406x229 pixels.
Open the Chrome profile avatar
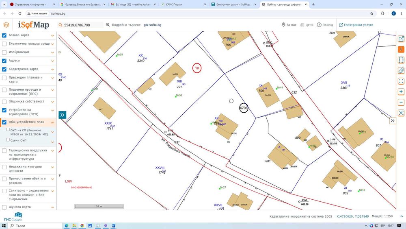(x=393, y=13)
